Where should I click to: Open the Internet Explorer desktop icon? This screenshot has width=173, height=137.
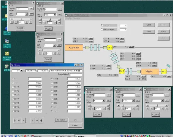point(7,31)
